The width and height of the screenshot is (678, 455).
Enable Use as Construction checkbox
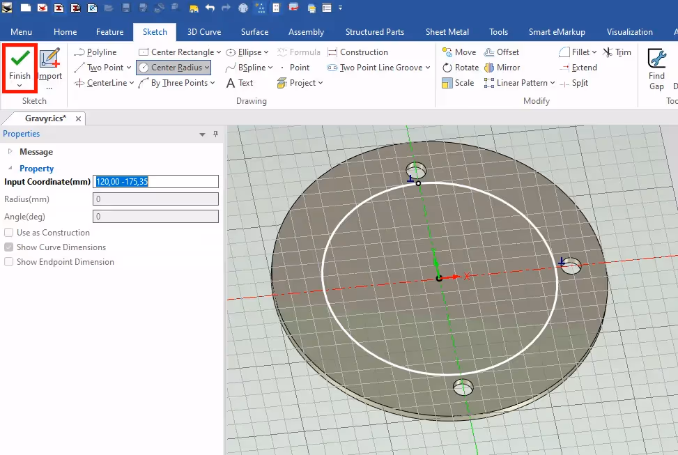coord(9,233)
